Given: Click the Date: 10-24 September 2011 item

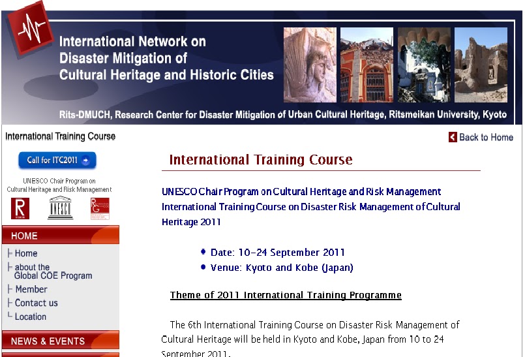Looking at the screenshot, I should click(x=278, y=253).
